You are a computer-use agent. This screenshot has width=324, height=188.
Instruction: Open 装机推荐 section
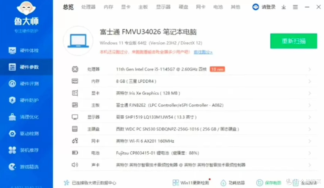26,150
